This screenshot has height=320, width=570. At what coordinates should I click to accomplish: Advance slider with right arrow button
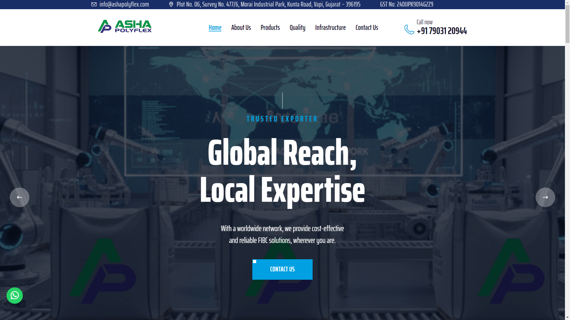pos(545,197)
